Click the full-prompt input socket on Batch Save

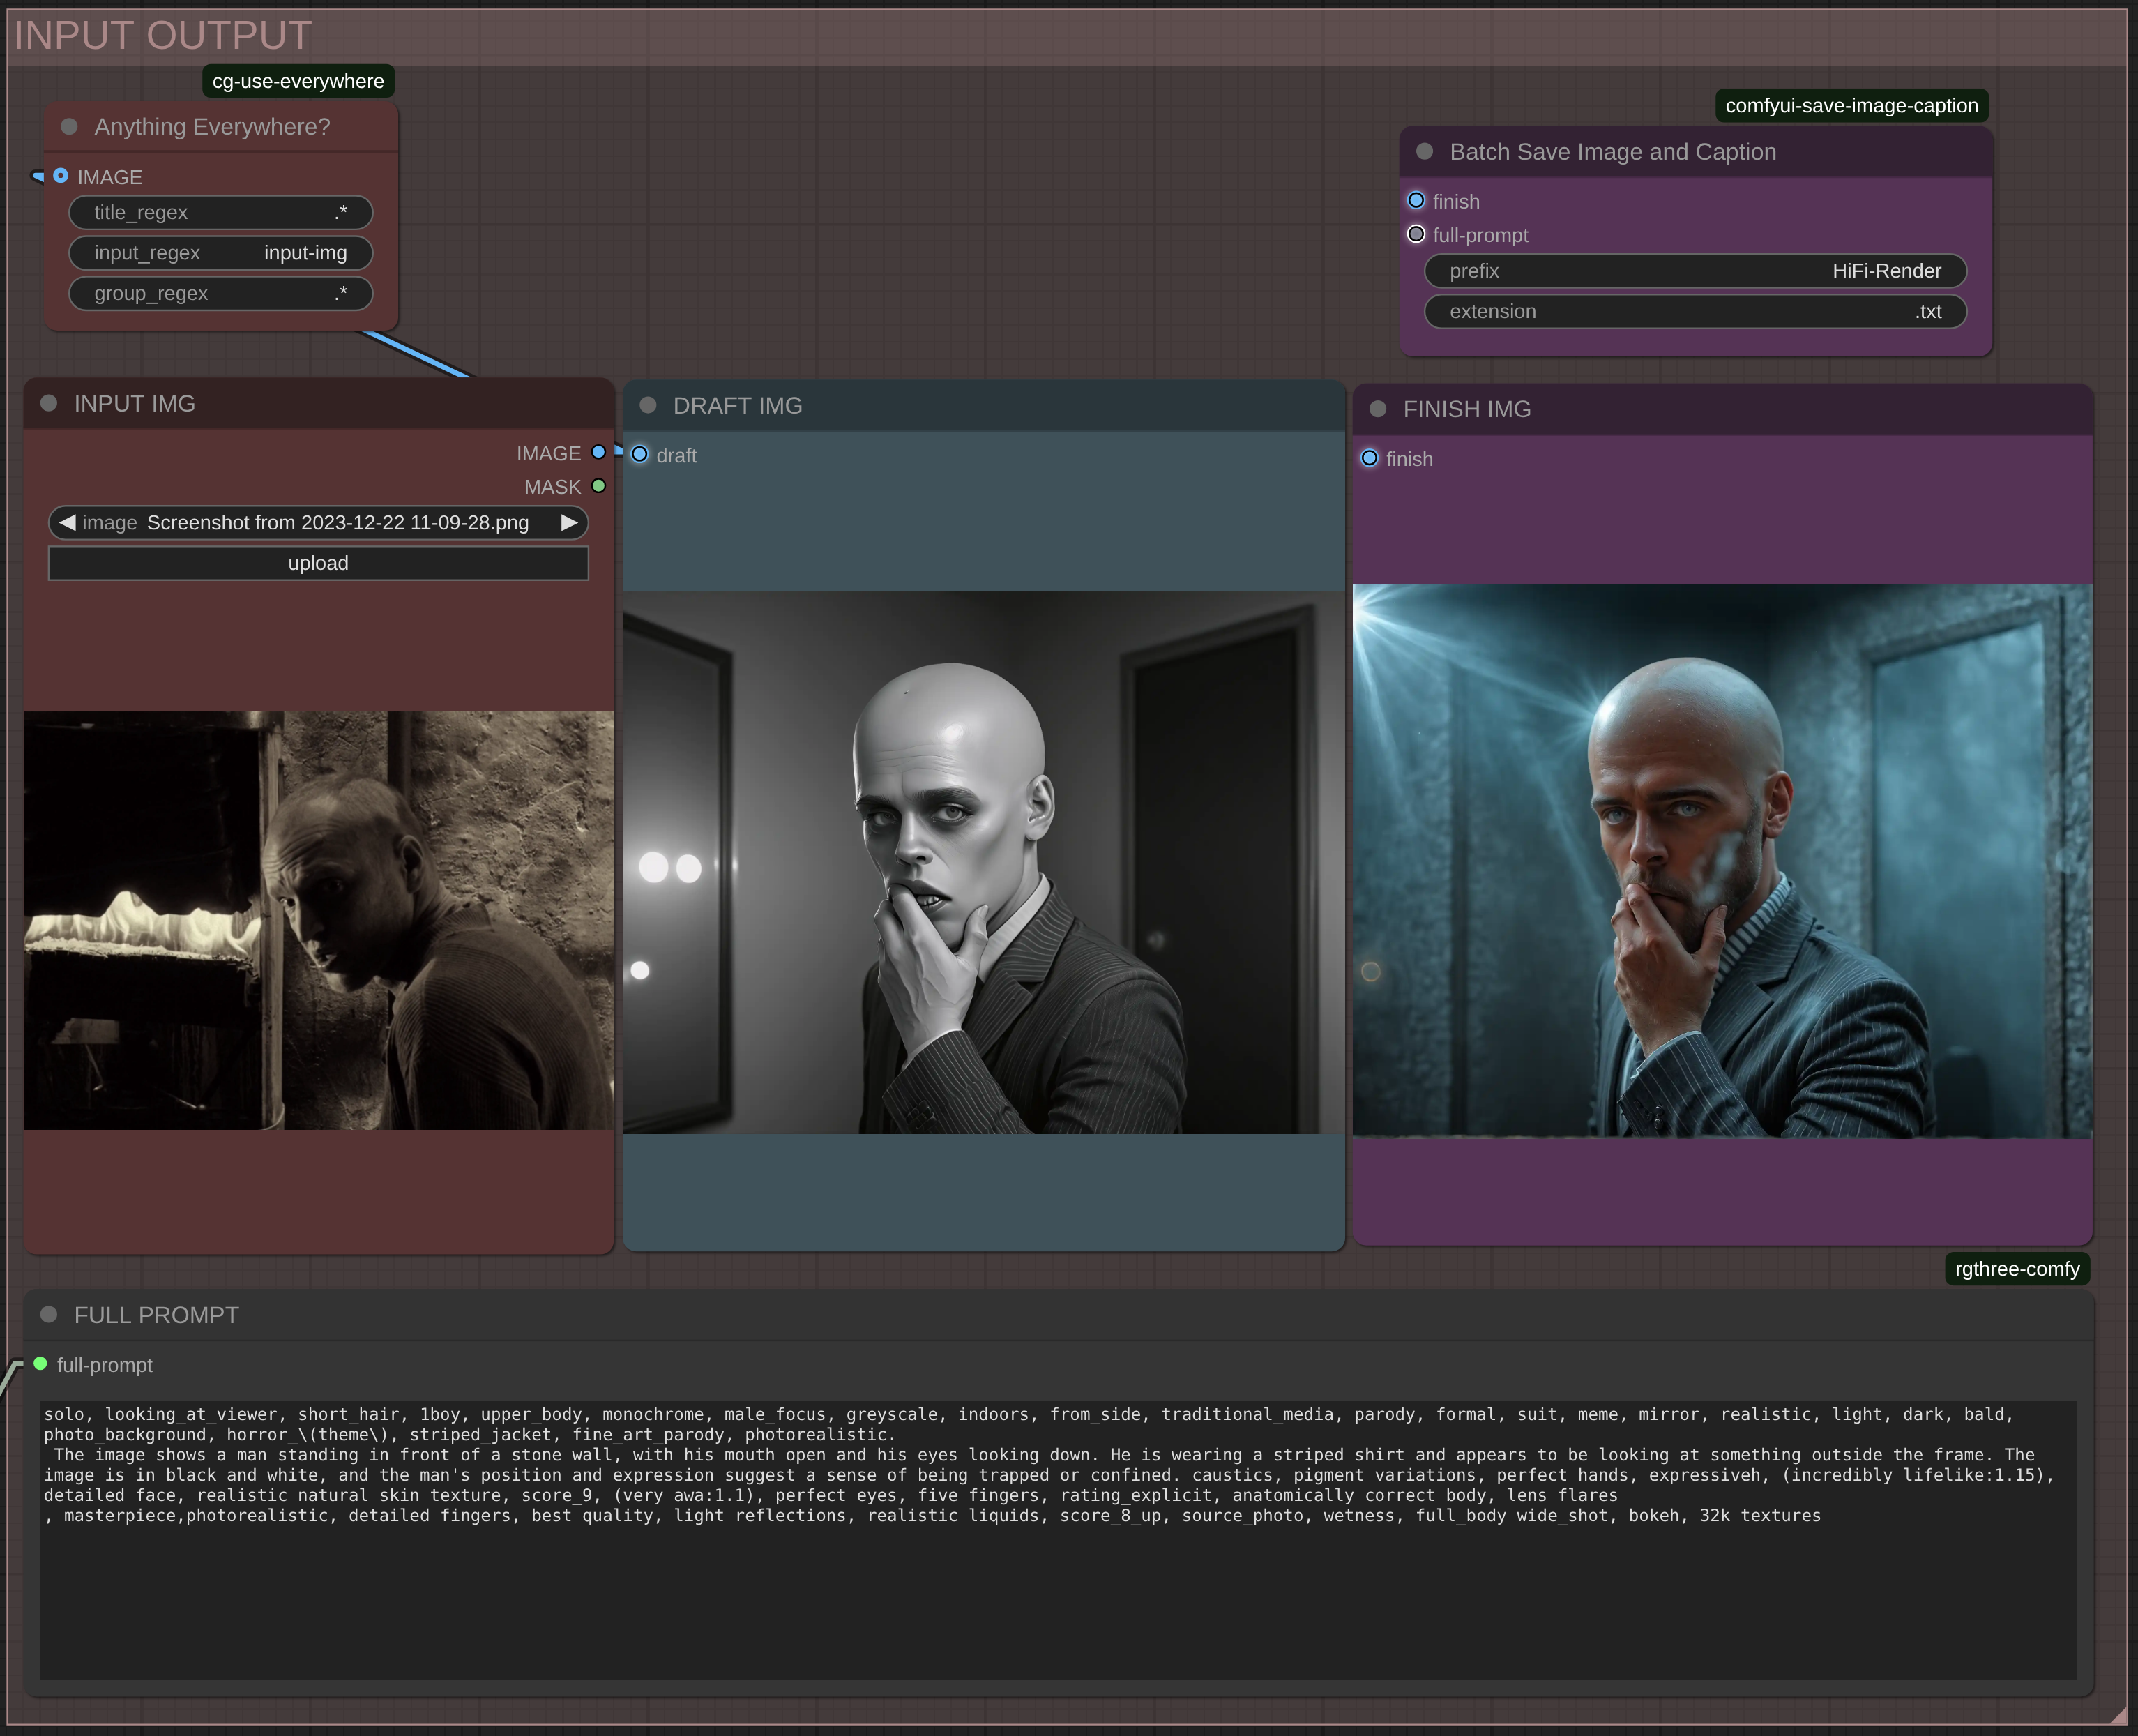click(1416, 234)
